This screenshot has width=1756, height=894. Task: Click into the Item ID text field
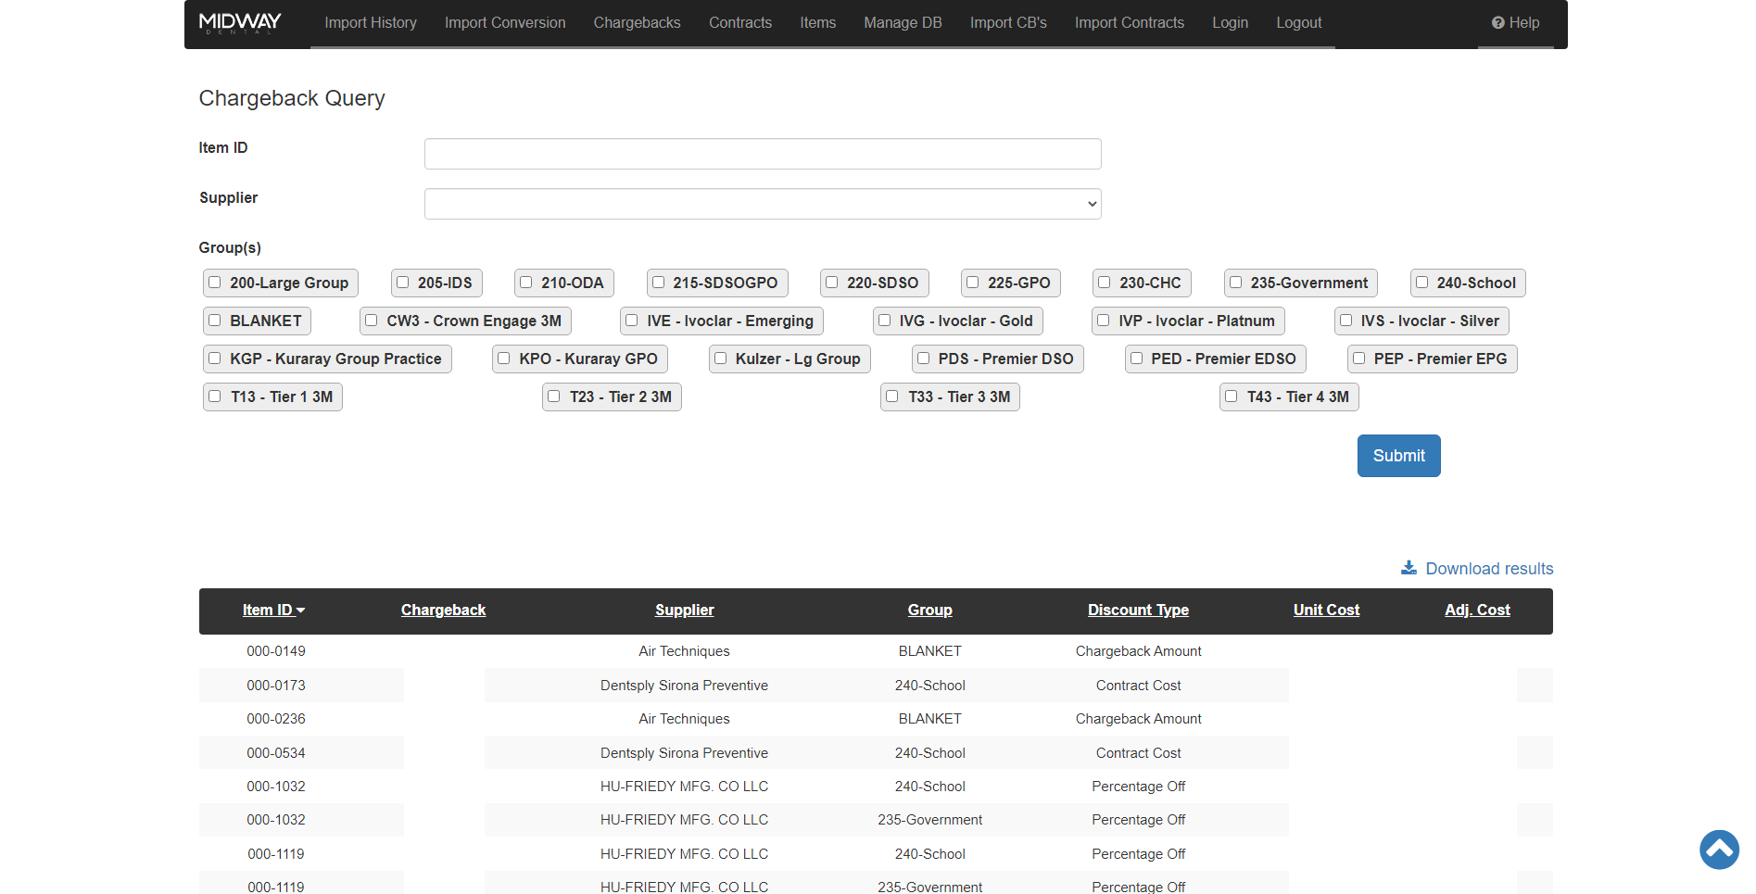tap(762, 154)
